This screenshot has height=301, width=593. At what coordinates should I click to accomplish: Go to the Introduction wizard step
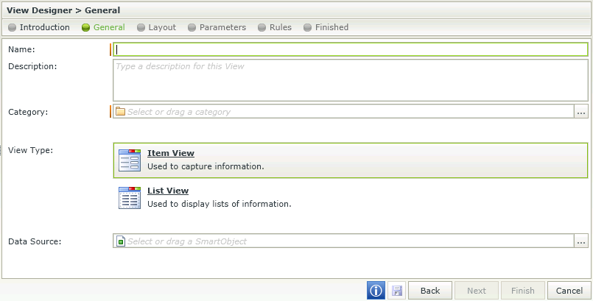point(39,27)
